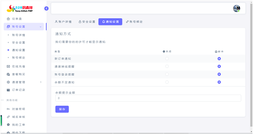The width and height of the screenshot is (253, 134).
Task: Click the dashboard home icon beside 仪表盘
Action: pyautogui.click(x=8, y=19)
